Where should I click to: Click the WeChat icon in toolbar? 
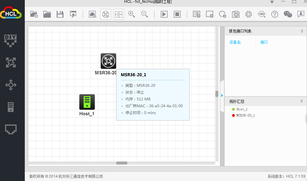(x=287, y=14)
